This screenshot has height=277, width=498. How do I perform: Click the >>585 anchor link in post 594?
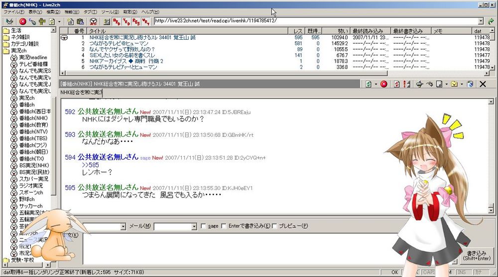[90, 165]
